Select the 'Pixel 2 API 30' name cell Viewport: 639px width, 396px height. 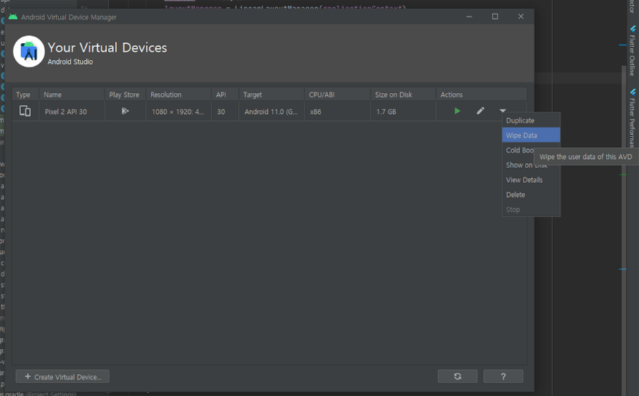[x=71, y=112]
